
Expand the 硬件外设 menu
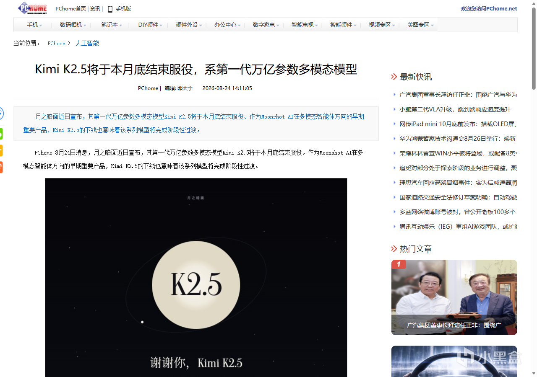click(x=189, y=25)
